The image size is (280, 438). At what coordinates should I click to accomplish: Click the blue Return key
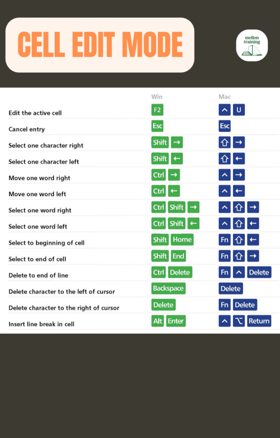tap(259, 321)
